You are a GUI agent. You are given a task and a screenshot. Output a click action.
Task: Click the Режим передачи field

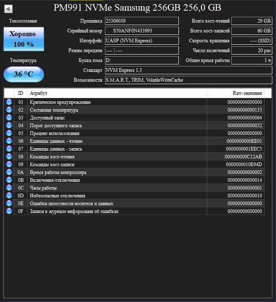tap(141, 50)
